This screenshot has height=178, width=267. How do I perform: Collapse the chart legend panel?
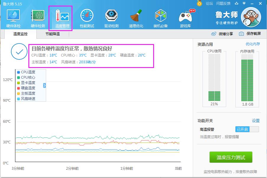point(44,85)
